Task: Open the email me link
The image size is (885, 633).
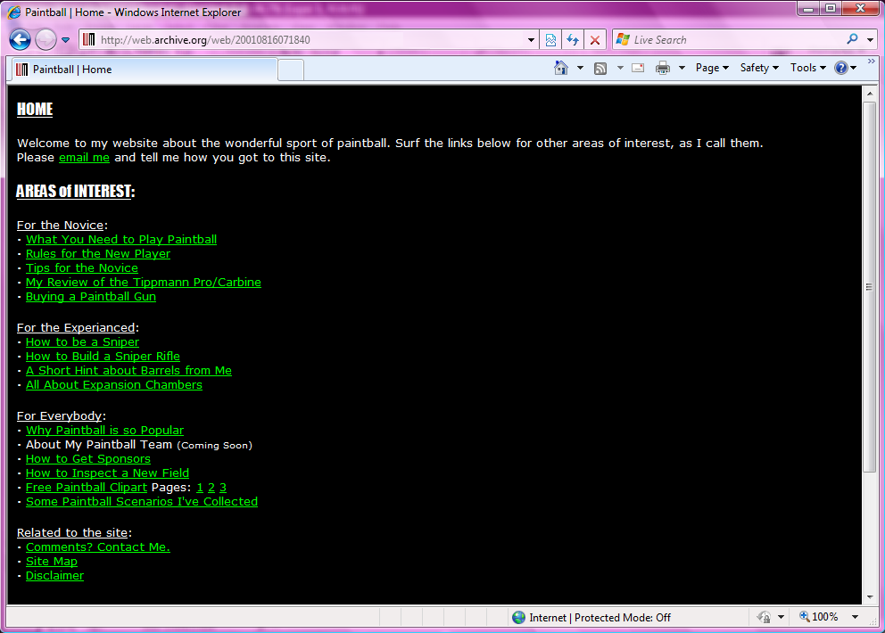Action: point(84,158)
